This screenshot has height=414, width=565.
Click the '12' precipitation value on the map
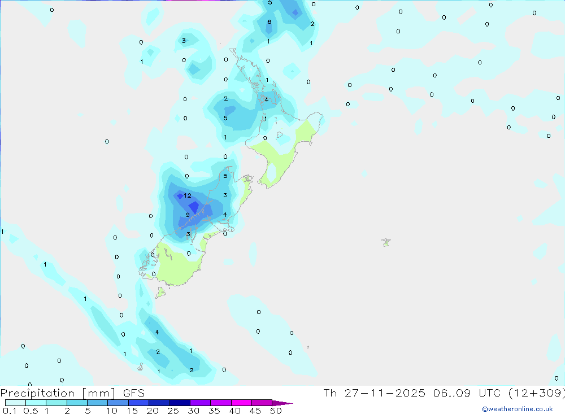point(188,195)
